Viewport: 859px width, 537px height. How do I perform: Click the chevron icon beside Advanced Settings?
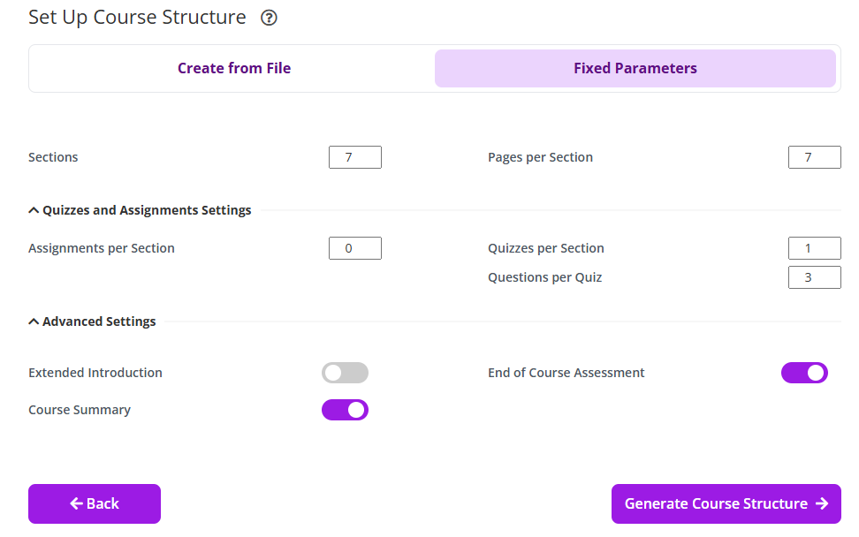click(x=34, y=321)
